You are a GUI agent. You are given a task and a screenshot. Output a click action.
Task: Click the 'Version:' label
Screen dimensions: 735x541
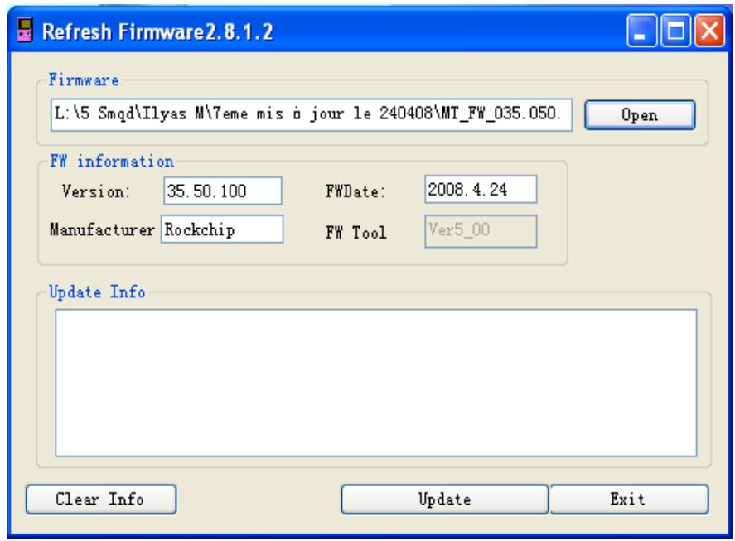(95, 191)
